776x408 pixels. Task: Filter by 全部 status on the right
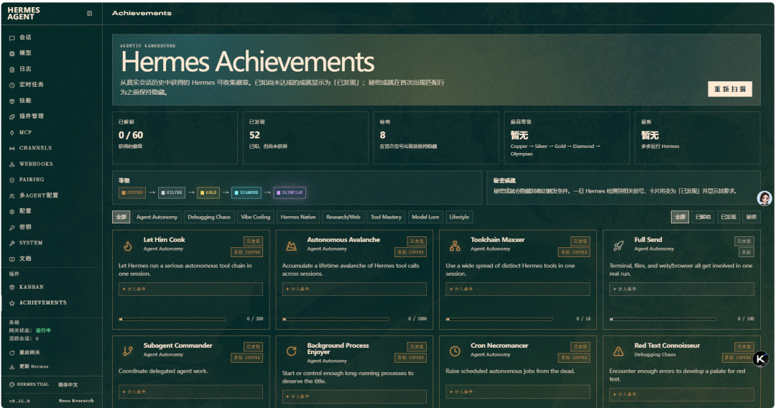[x=680, y=217]
